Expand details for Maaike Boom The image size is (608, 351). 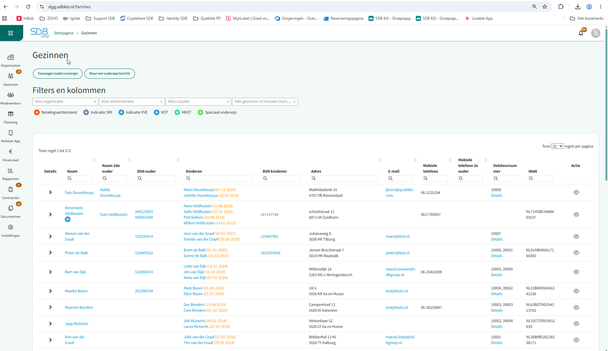[x=50, y=291]
